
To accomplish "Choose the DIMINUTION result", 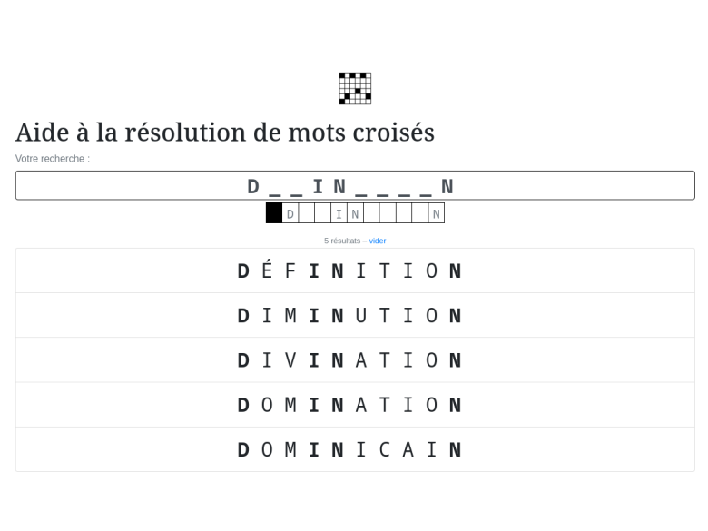I will click(x=355, y=316).
